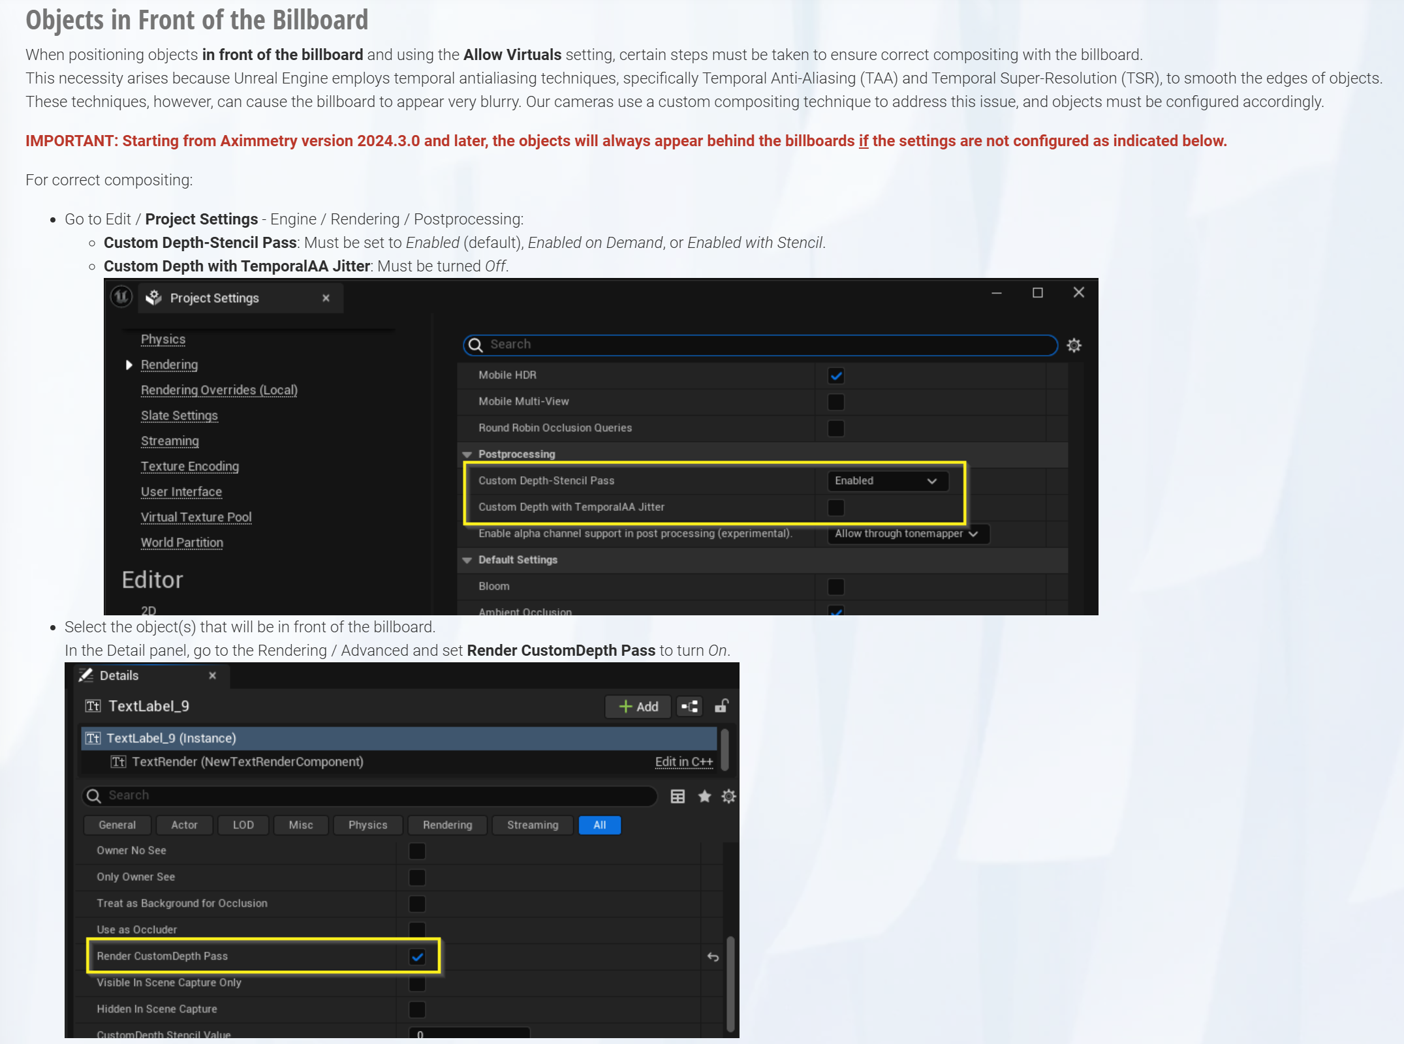Click the Details panel search field
This screenshot has width=1404, height=1044.
coord(369,796)
